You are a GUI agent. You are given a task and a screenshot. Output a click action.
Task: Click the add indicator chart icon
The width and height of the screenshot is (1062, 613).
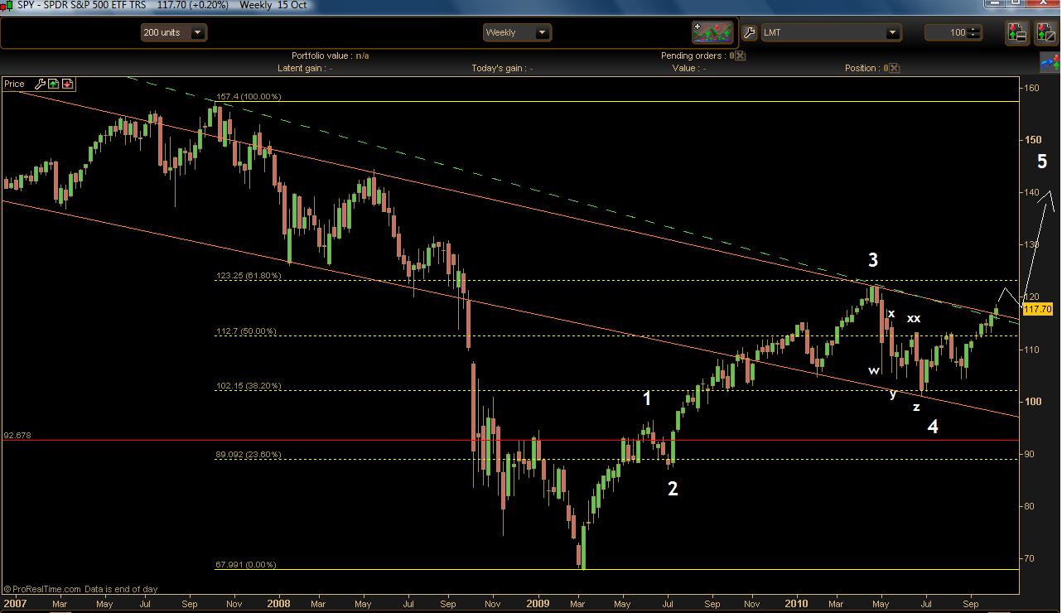[712, 32]
